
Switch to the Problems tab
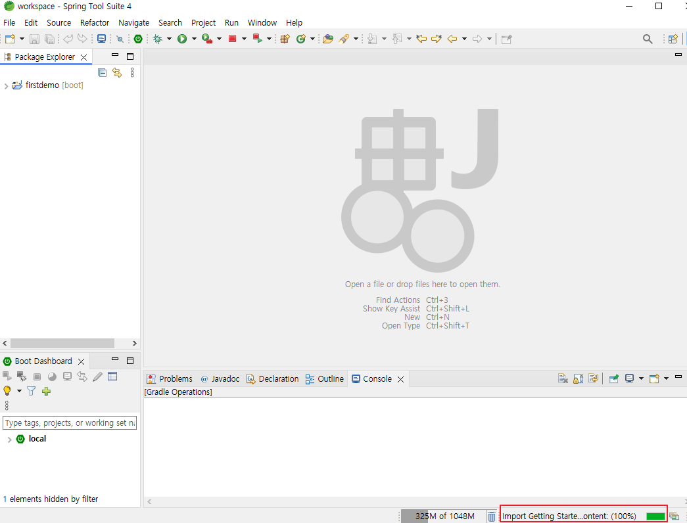(x=170, y=379)
